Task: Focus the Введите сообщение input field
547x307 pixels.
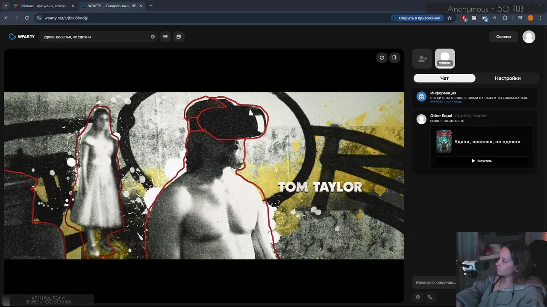Action: point(435,282)
